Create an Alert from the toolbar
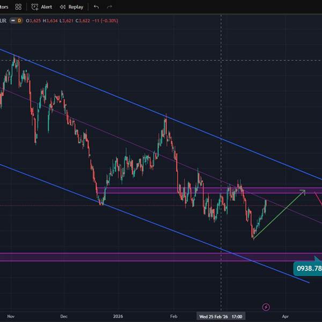Image resolution: width=322 pixels, height=322 pixels. pos(41,7)
